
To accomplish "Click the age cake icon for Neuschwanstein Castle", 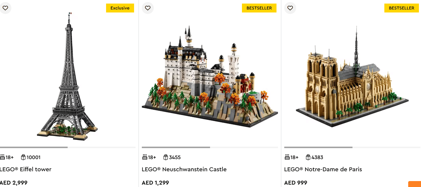I will pos(145,157).
